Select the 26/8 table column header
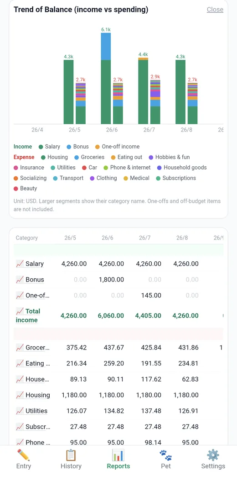This screenshot has width=237, height=477. 182,238
